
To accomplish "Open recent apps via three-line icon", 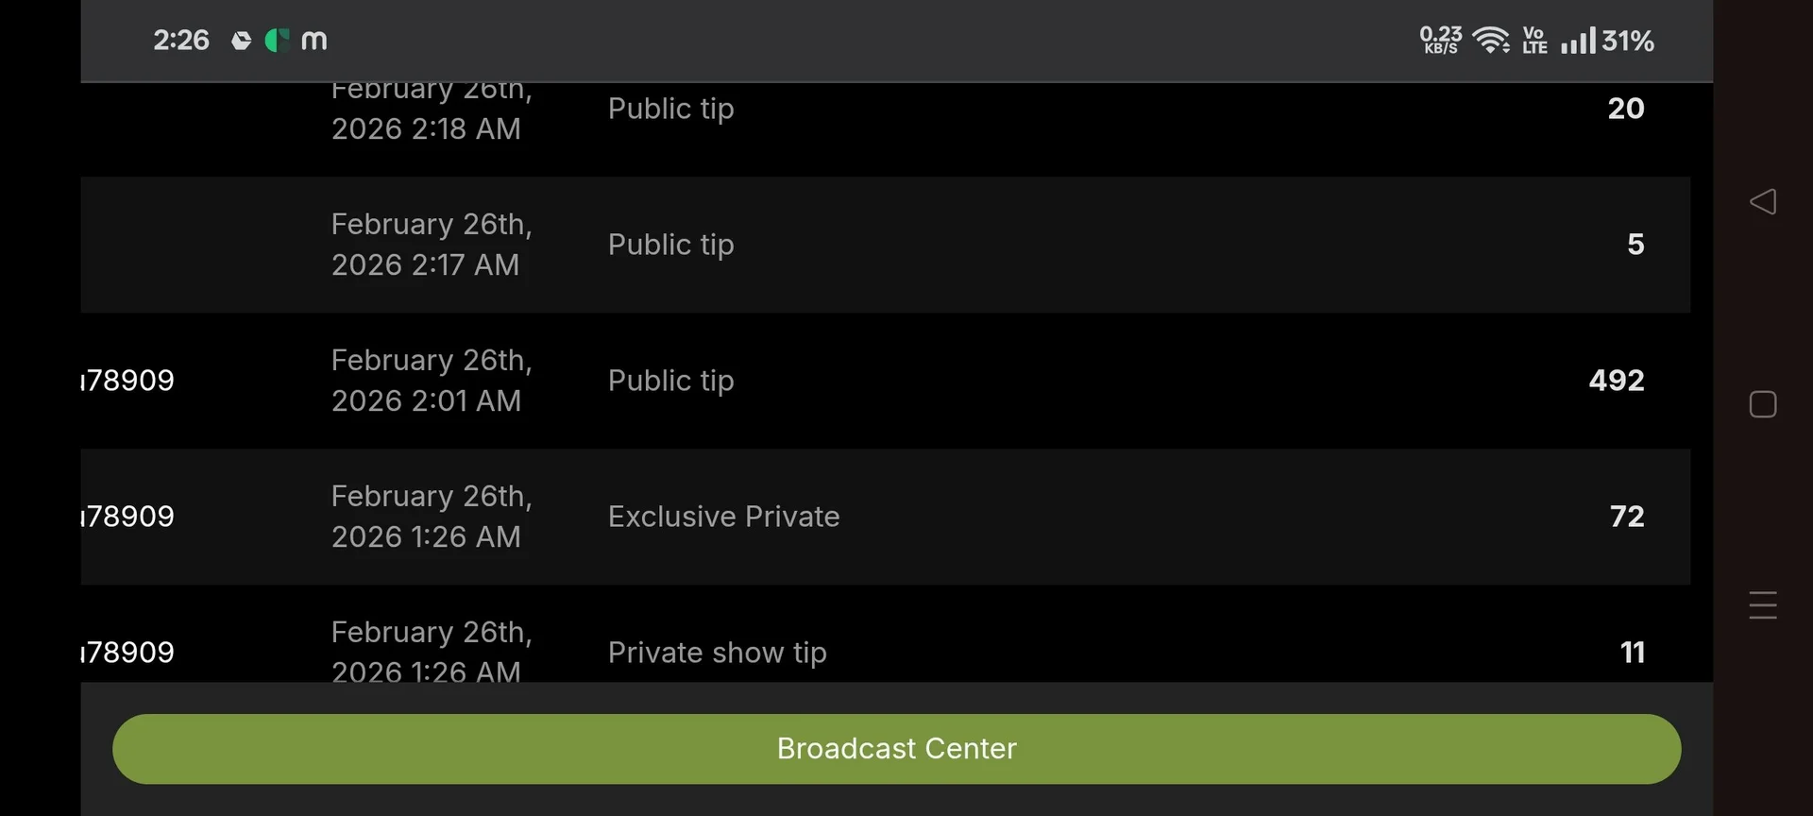I will pyautogui.click(x=1762, y=604).
